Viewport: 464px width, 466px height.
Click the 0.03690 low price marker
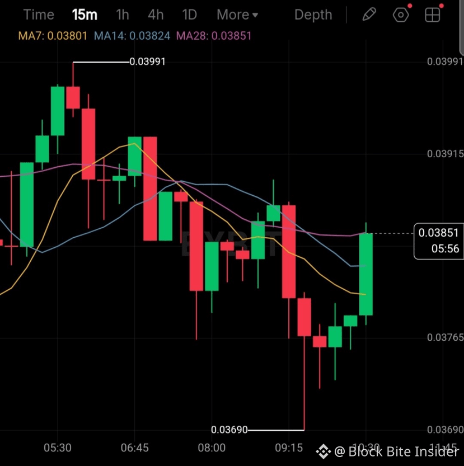[x=229, y=430]
